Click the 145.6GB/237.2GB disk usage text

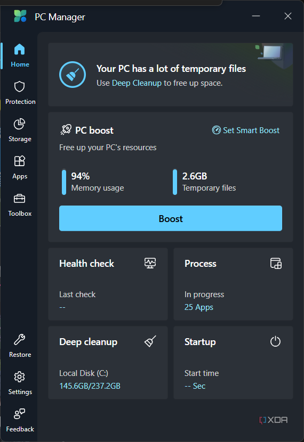click(90, 386)
